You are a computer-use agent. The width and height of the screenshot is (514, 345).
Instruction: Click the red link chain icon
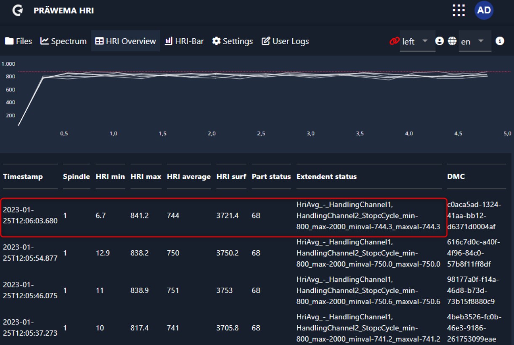click(x=394, y=41)
